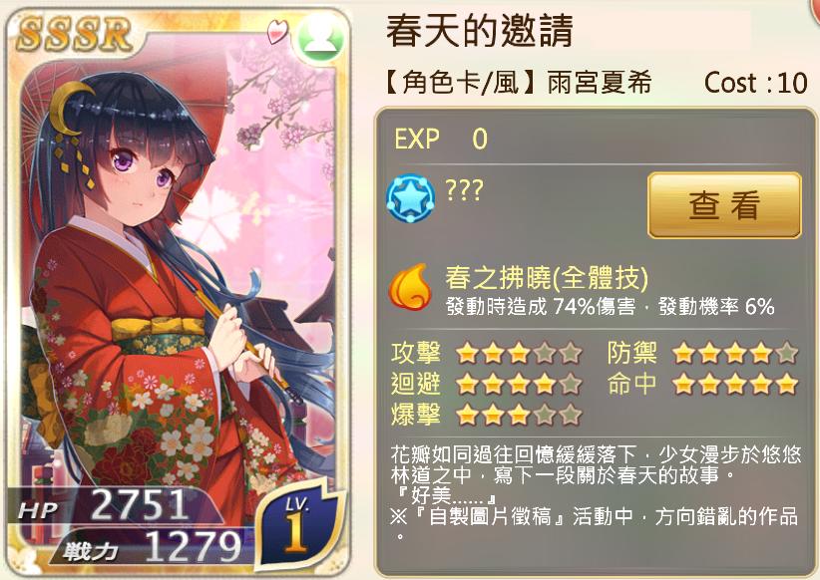This screenshot has height=580, width=820.
Task: Click the 爆擊 critical star rating
Action: click(520, 416)
